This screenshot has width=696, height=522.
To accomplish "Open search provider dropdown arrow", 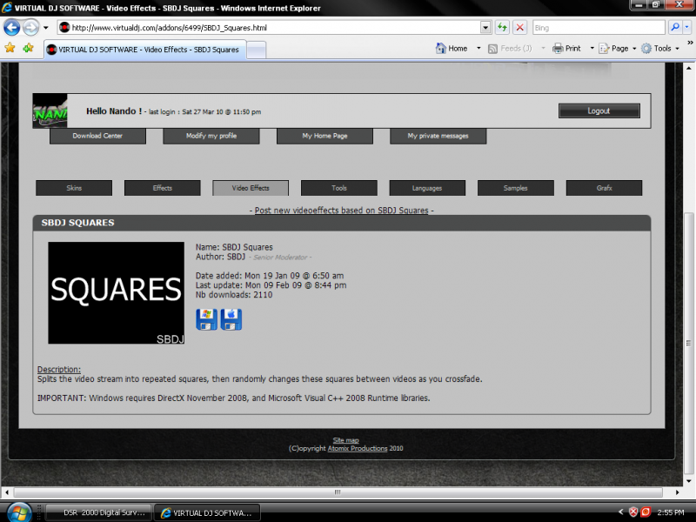I will coord(687,28).
